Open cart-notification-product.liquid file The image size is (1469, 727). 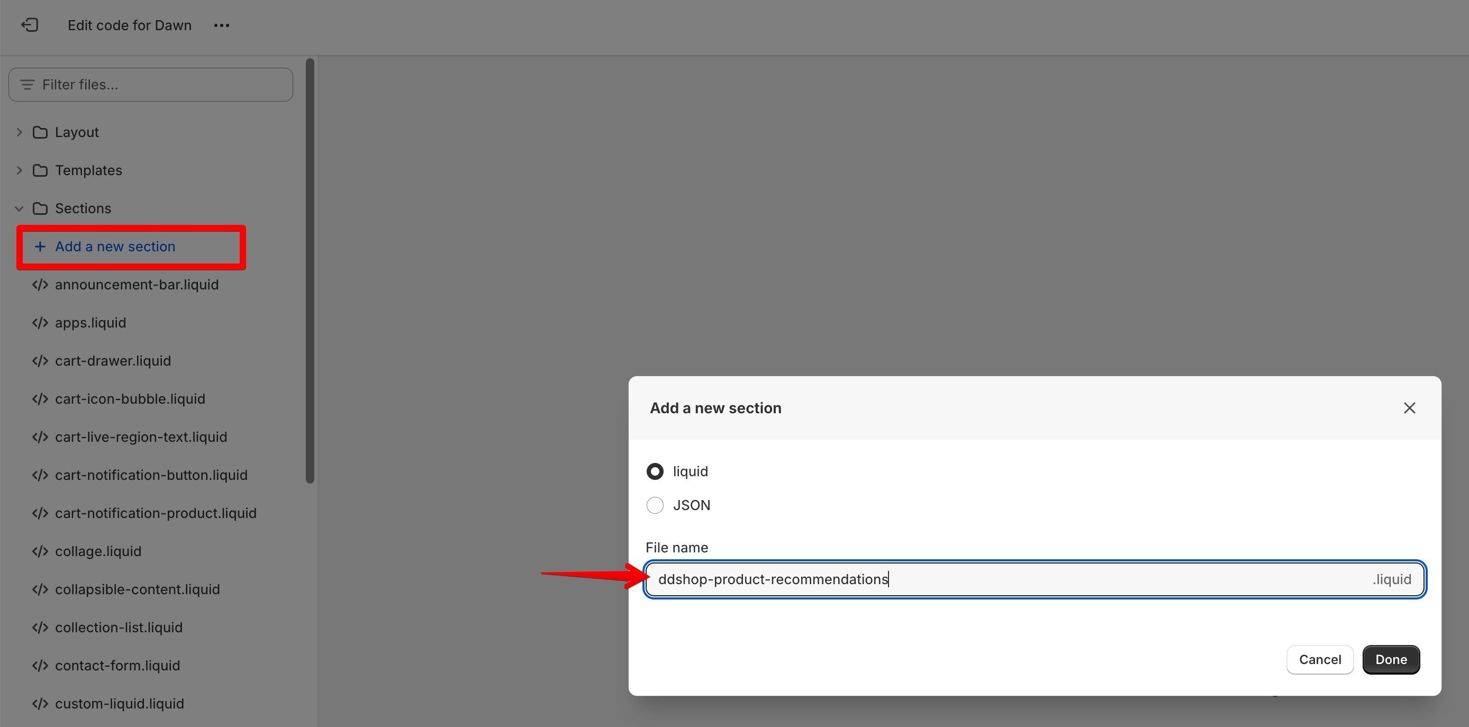pyautogui.click(x=156, y=513)
